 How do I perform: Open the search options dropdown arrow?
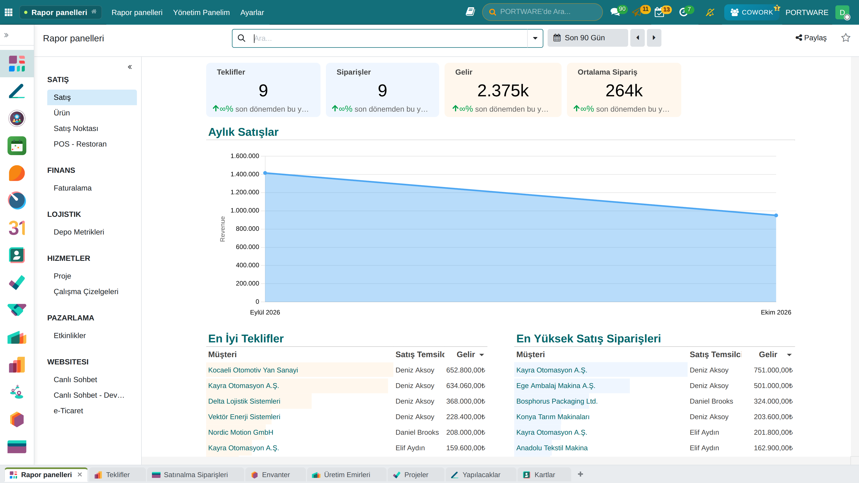[535, 38]
